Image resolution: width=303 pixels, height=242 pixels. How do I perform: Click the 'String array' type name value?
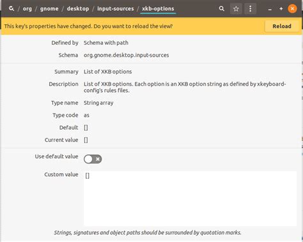(98, 103)
